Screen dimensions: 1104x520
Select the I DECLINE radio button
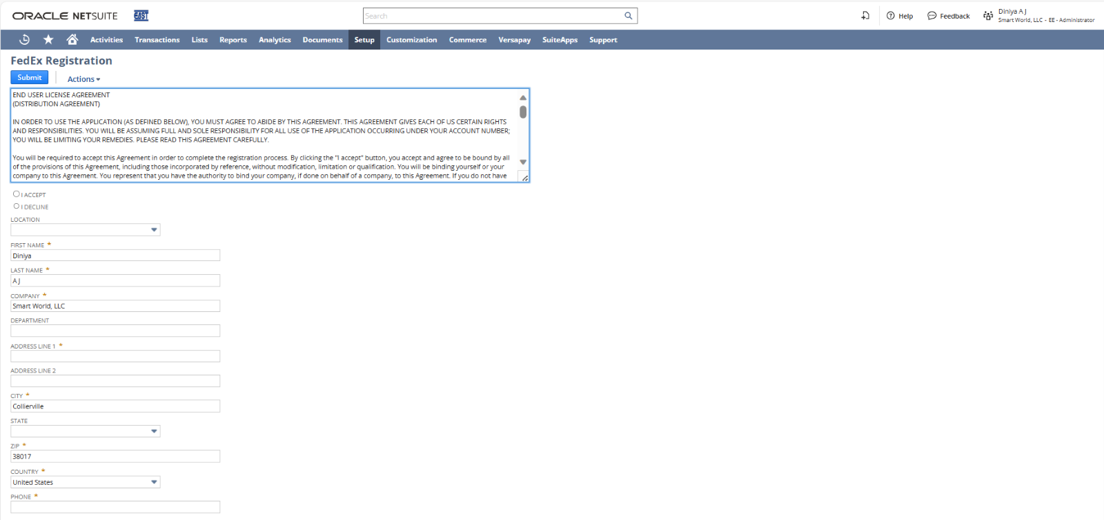17,206
